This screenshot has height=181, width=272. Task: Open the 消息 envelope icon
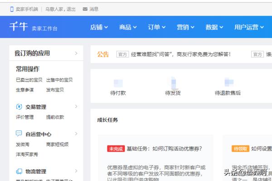point(85,9)
